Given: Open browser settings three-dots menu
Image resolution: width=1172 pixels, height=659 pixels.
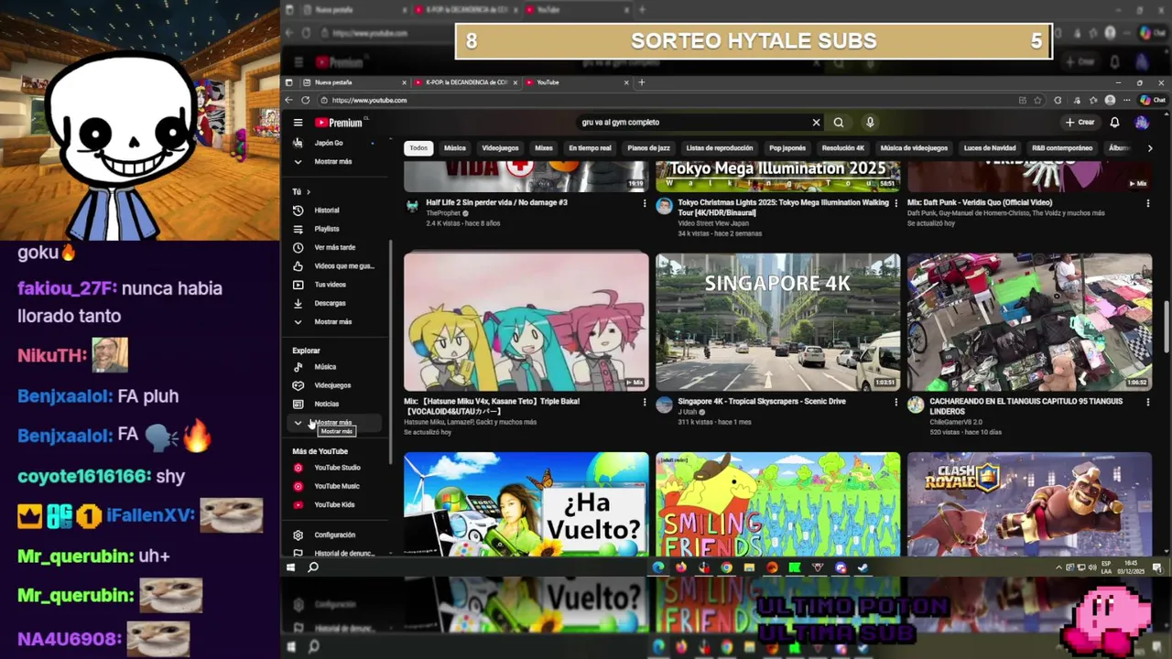Looking at the screenshot, I should tap(1127, 101).
